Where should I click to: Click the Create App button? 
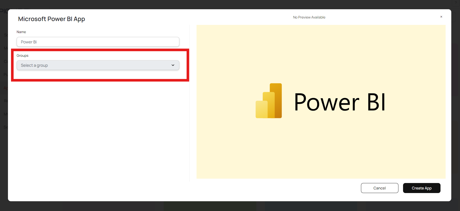point(422,188)
